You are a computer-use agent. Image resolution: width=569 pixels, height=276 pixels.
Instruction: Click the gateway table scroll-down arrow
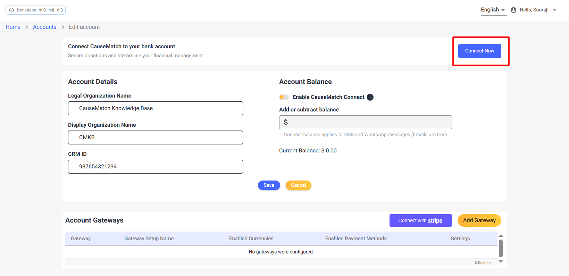[x=501, y=261]
